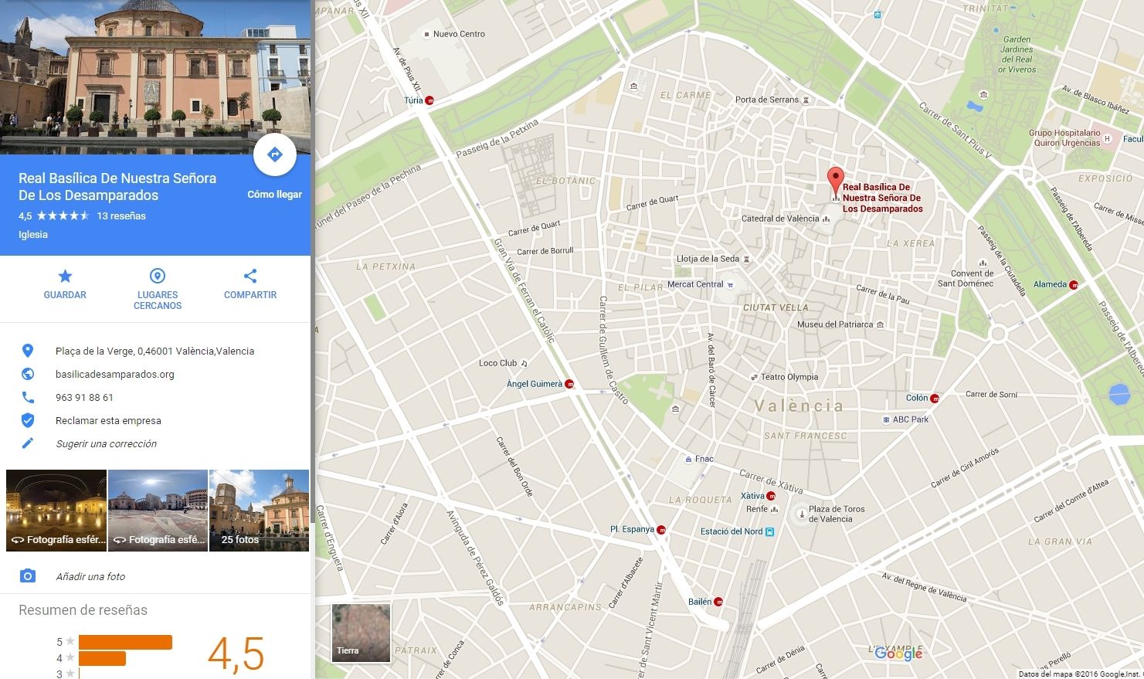Viewport: 1144px width, 679px height.
Task: Switch to Tierra satellite view thumbnail
Action: [x=361, y=633]
